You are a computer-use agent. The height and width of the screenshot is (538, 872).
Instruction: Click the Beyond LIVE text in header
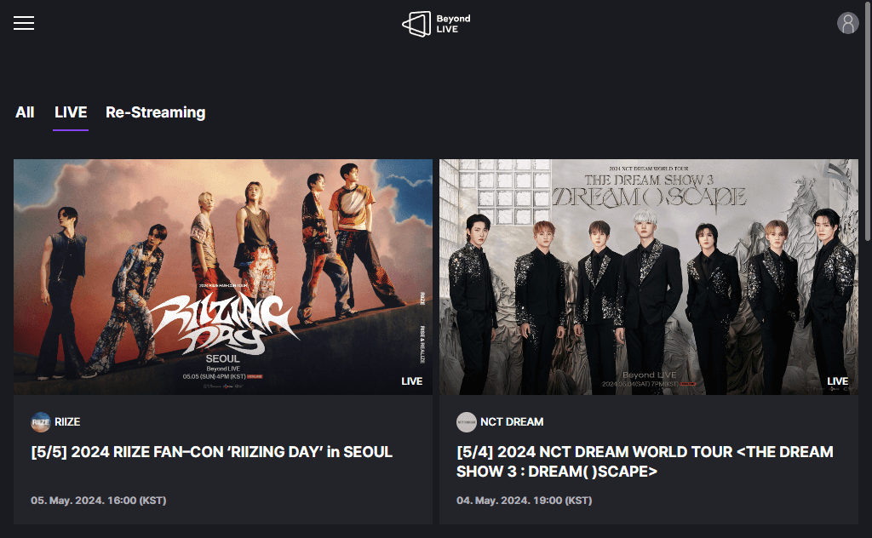point(453,24)
